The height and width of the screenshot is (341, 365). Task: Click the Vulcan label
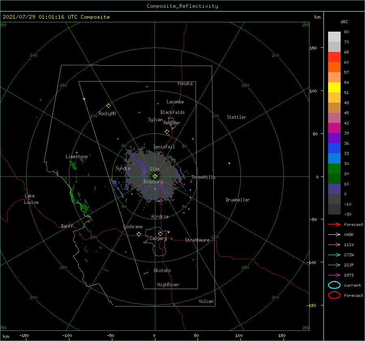(206, 301)
